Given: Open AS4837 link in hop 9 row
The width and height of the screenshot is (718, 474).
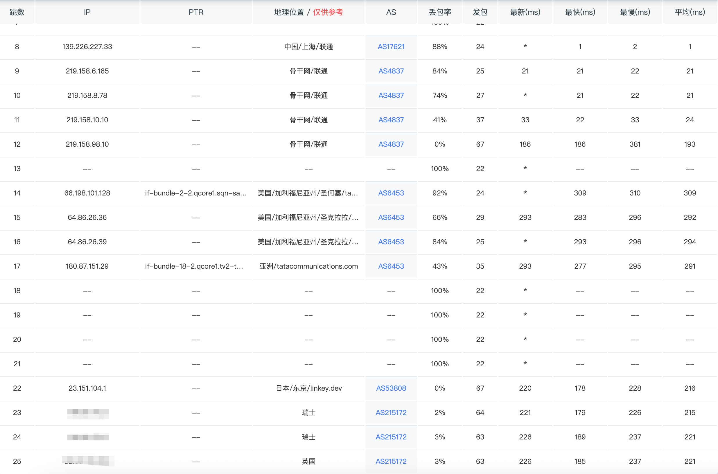Looking at the screenshot, I should (x=391, y=71).
